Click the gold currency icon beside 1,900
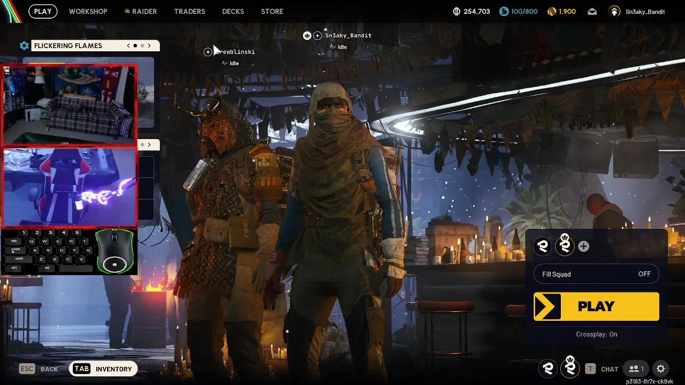The image size is (685, 385). pos(552,11)
